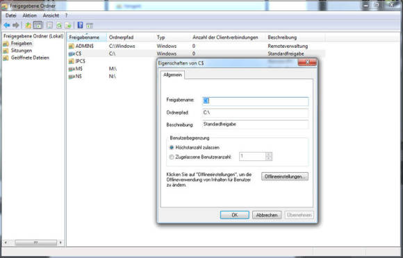Image resolution: width=403 pixels, height=258 pixels.
Task: Click Windows type cell in ADMIN$ row
Action: point(167,46)
